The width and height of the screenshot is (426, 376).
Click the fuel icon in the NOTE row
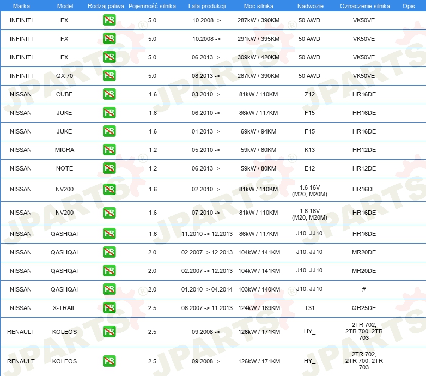(x=109, y=168)
